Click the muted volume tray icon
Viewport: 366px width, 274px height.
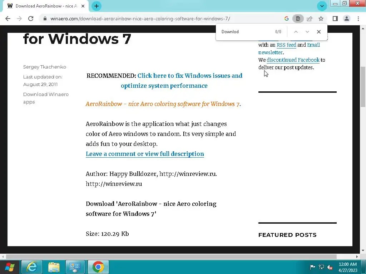pos(330,267)
